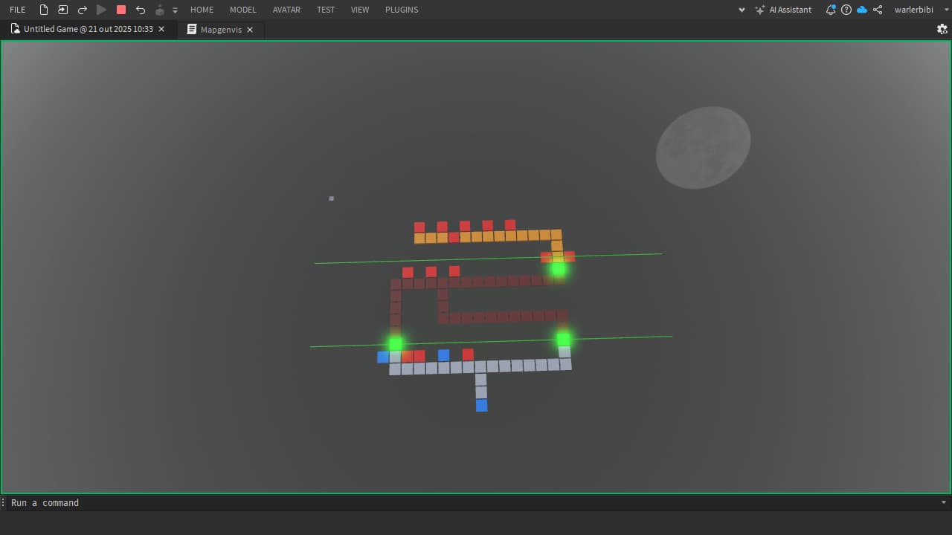Redo the last action
This screenshot has height=535, width=952.
pyautogui.click(x=83, y=10)
